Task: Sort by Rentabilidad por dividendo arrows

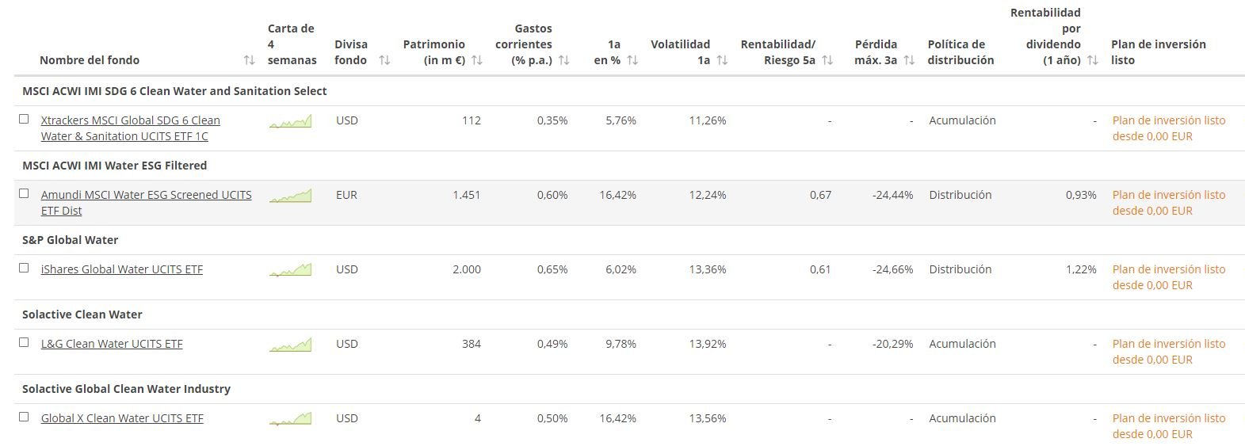Action: coord(1093,60)
